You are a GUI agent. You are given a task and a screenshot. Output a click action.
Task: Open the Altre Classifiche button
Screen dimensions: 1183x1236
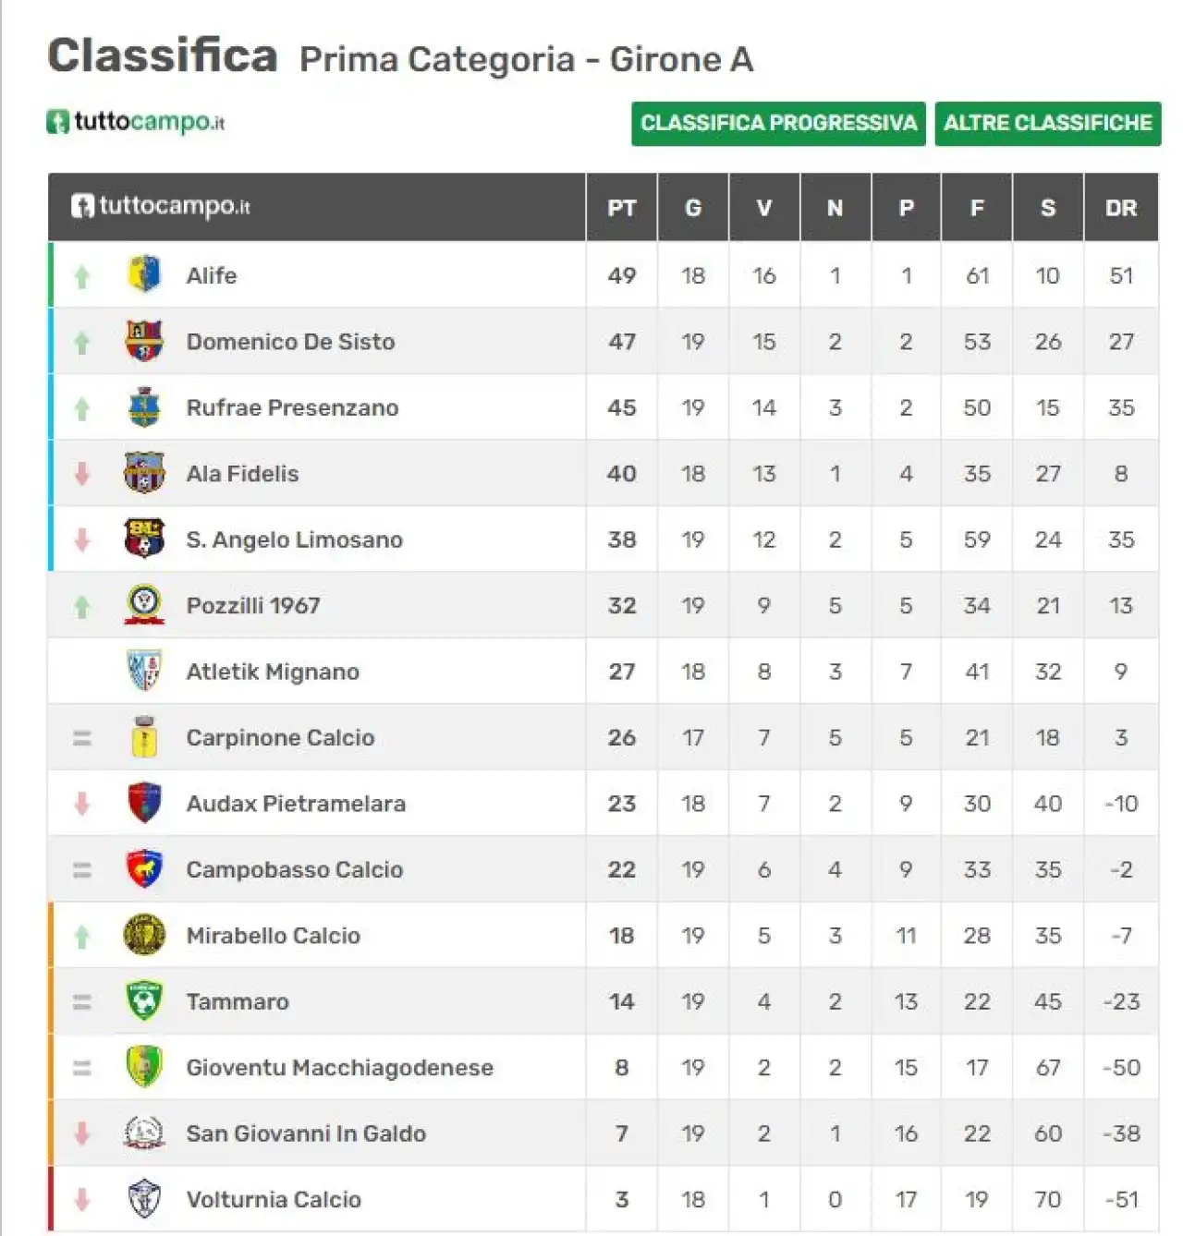tap(1048, 123)
